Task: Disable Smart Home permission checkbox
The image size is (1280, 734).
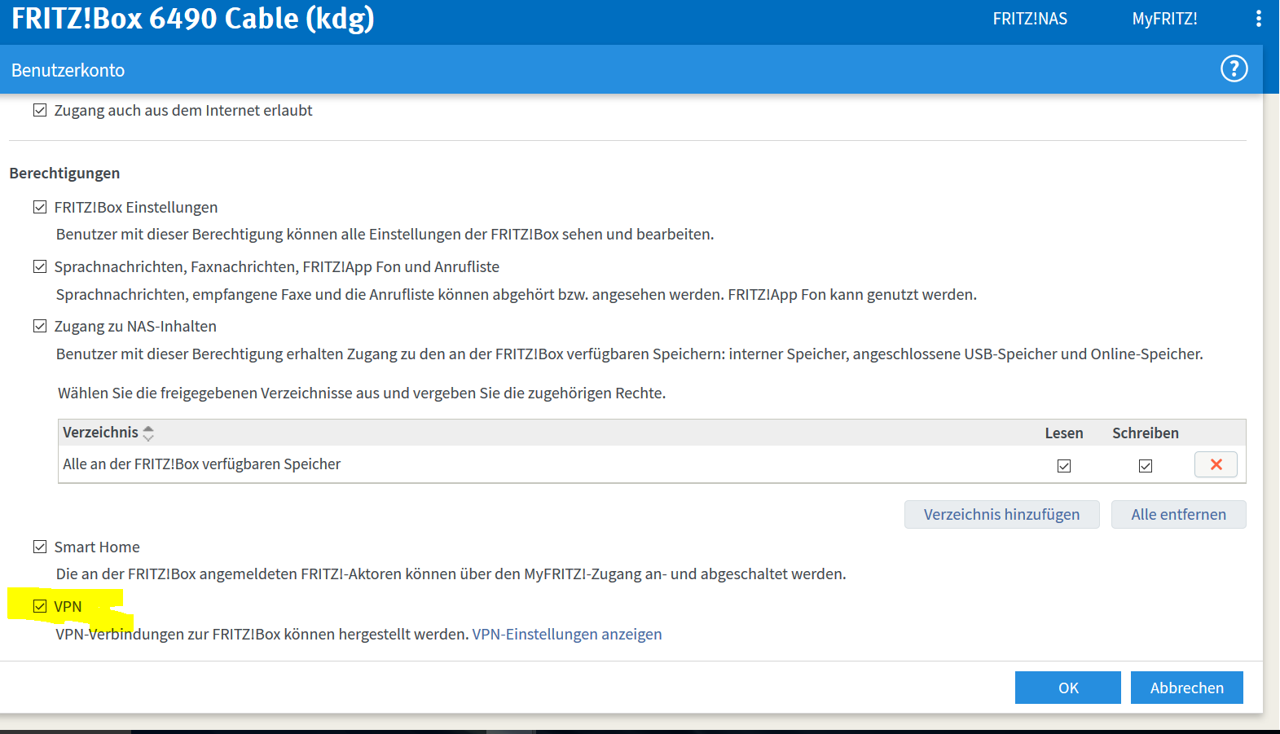Action: [40, 547]
